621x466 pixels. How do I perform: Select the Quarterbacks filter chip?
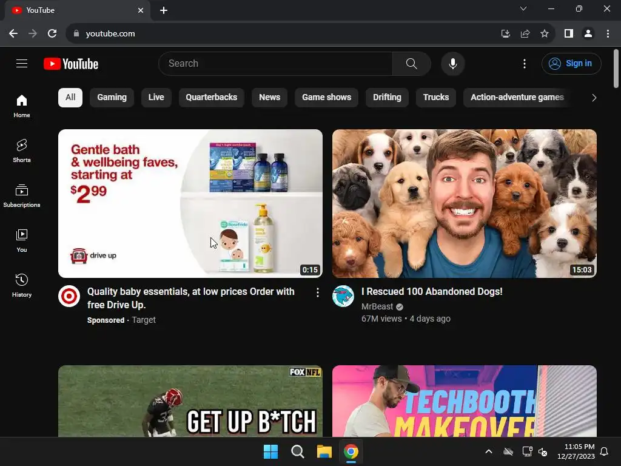(211, 98)
